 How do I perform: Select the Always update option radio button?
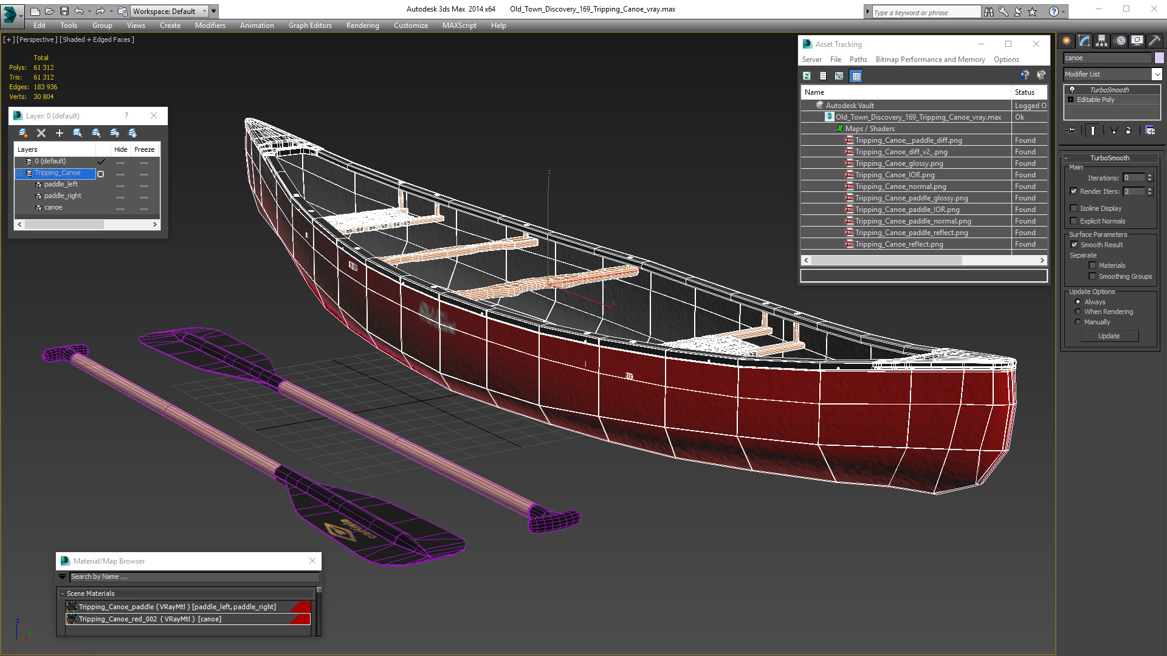[x=1078, y=302]
